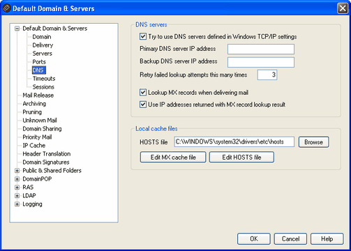Screen dimensions: 351x251
Task: Open Edit MX cache file
Action: click(173, 158)
